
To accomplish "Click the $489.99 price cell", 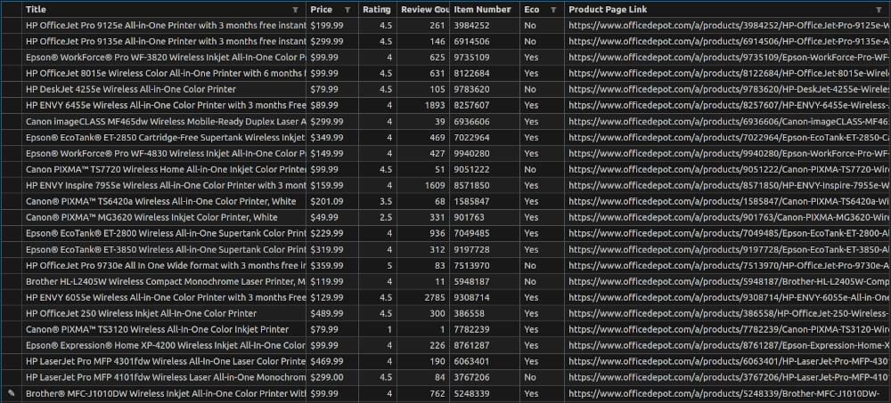I will point(332,313).
